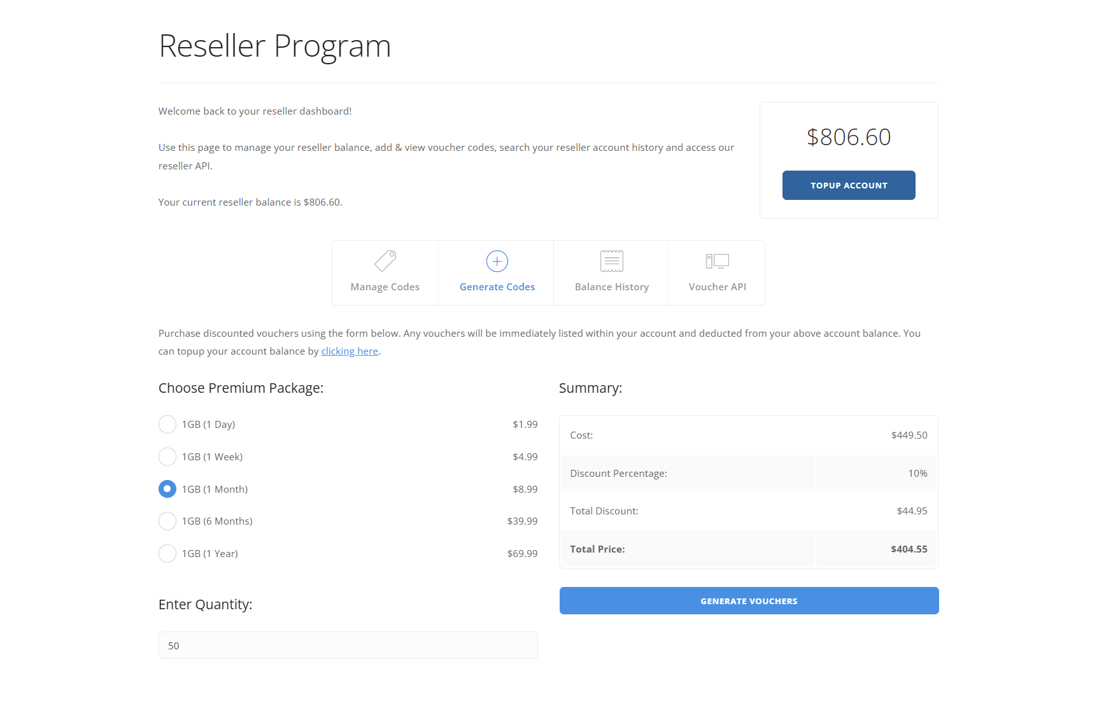Click the Generate Vouchers button
Image resolution: width=1097 pixels, height=720 pixels.
(x=749, y=601)
